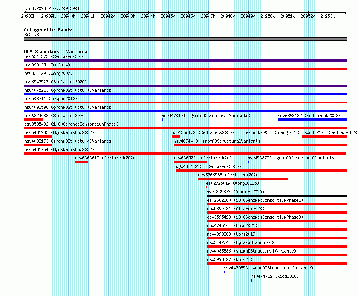
Task: Click dgv4814n223 (Sedlazeck2020) label
Action: (x=208, y=166)
